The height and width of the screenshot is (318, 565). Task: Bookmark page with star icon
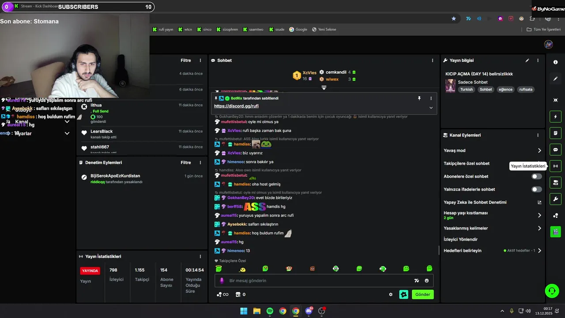[x=453, y=19]
